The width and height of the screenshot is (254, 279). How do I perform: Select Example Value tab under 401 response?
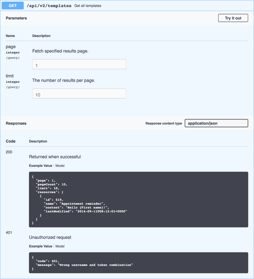(x=41, y=246)
